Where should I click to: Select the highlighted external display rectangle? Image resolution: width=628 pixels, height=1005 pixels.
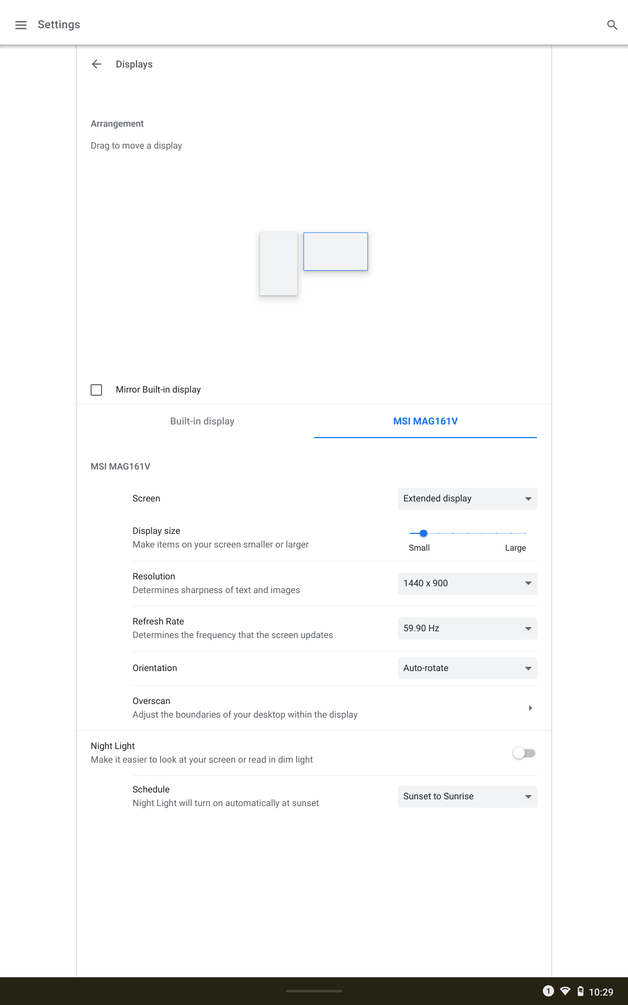335,251
